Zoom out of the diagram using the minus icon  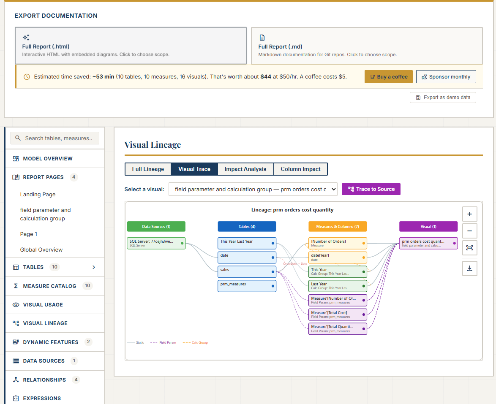click(x=469, y=231)
